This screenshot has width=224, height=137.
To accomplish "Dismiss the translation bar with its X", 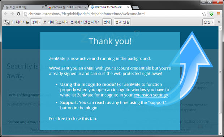I will pos(219,22).
